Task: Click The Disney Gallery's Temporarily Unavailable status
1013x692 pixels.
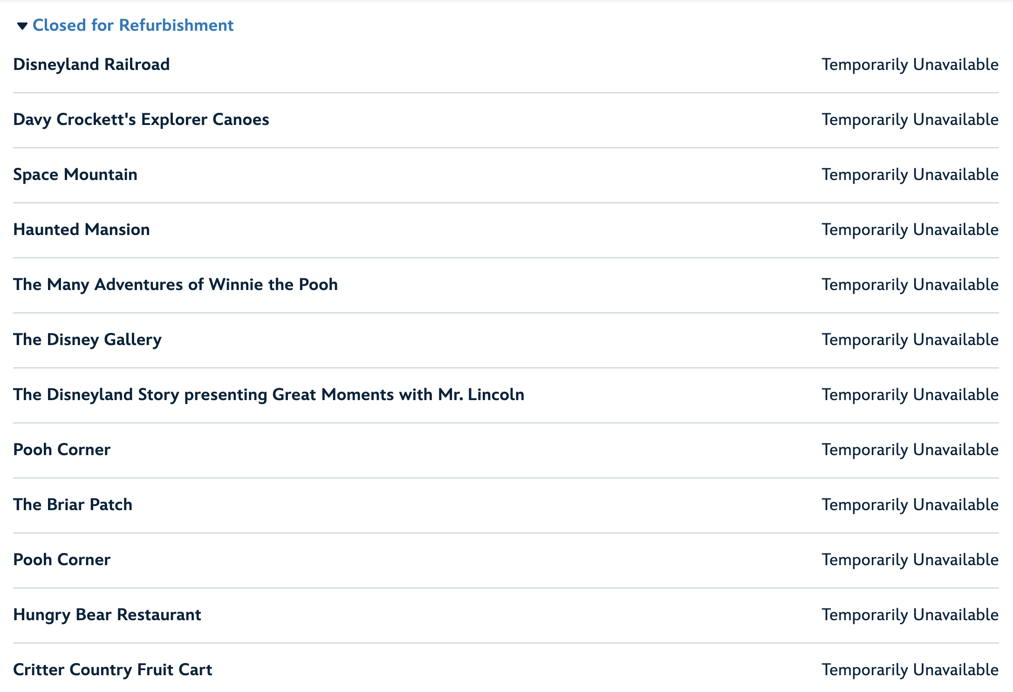Action: [910, 339]
